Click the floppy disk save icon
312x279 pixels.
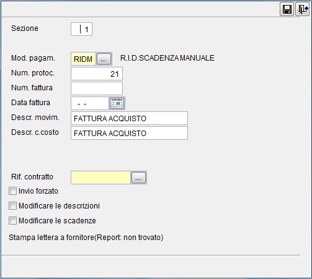point(287,9)
